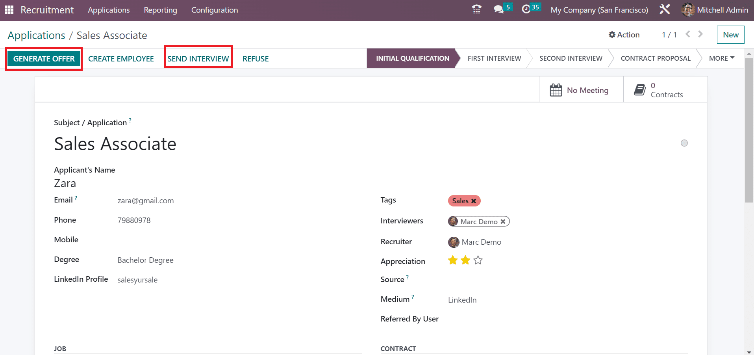Click the Send Interview button
Viewport: 754px width, 355px height.
[x=198, y=59]
